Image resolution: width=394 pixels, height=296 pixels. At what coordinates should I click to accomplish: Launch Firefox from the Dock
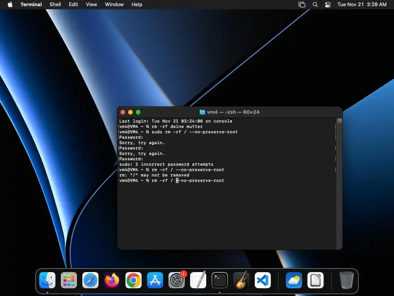pyautogui.click(x=112, y=280)
